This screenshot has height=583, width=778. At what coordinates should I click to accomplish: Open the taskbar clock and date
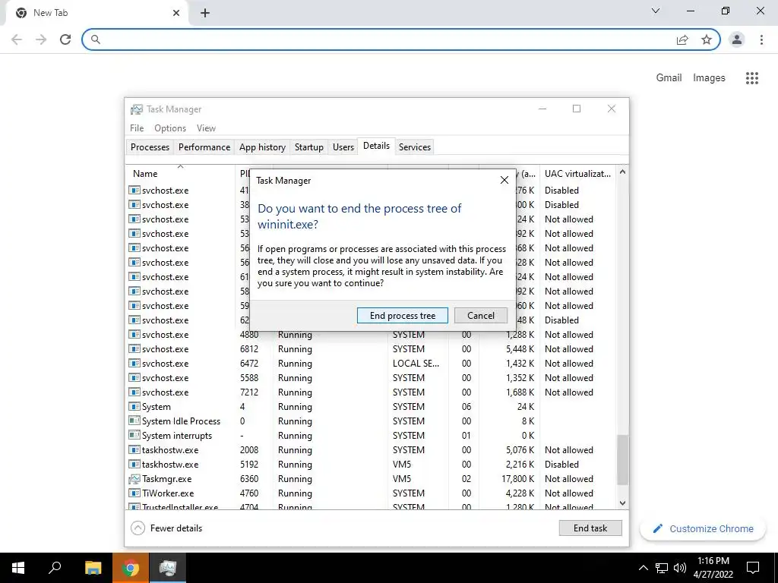[x=713, y=568]
